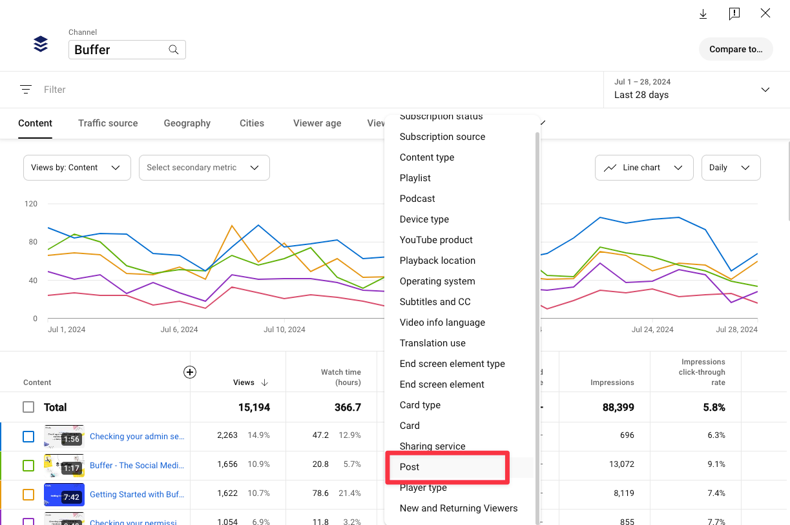The height and width of the screenshot is (525, 790).
Task: Switch to the Traffic source tab
Action: (108, 123)
